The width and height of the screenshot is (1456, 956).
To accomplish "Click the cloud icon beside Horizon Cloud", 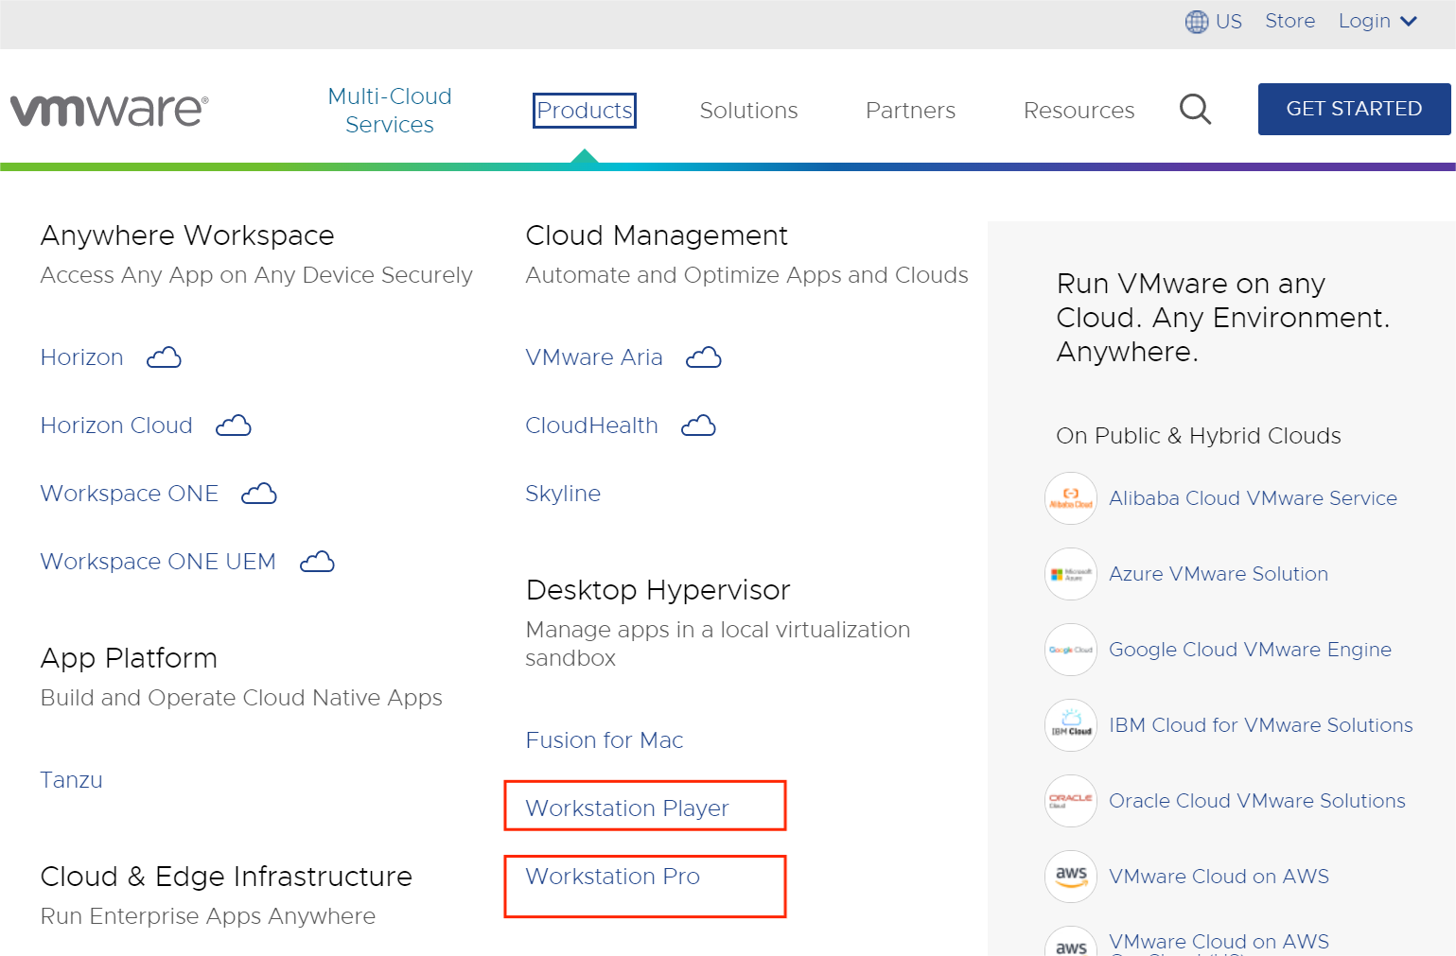I will [234, 426].
